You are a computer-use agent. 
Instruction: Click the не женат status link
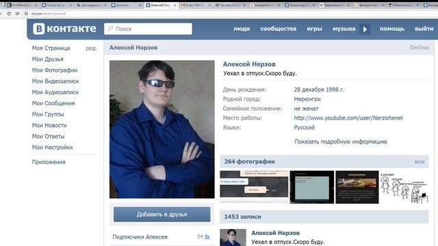[306, 109]
